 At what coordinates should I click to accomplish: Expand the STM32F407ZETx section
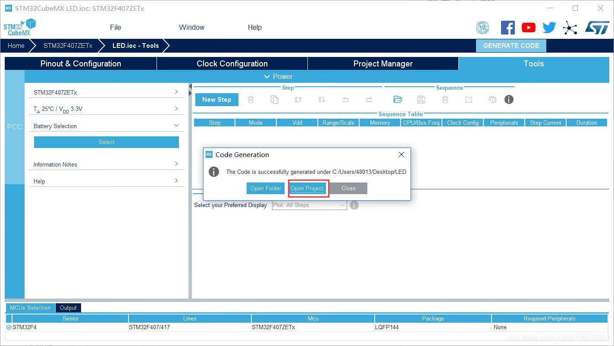176,92
